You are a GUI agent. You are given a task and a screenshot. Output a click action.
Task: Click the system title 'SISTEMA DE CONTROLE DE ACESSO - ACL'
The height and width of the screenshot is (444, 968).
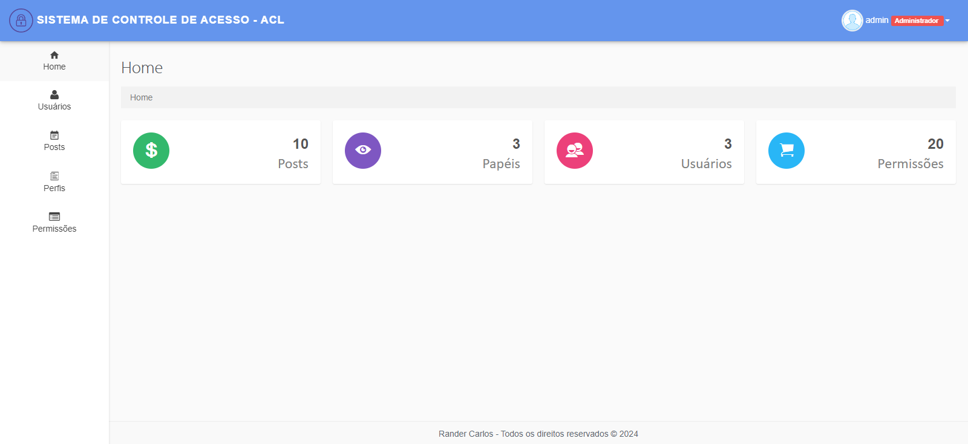(x=160, y=20)
